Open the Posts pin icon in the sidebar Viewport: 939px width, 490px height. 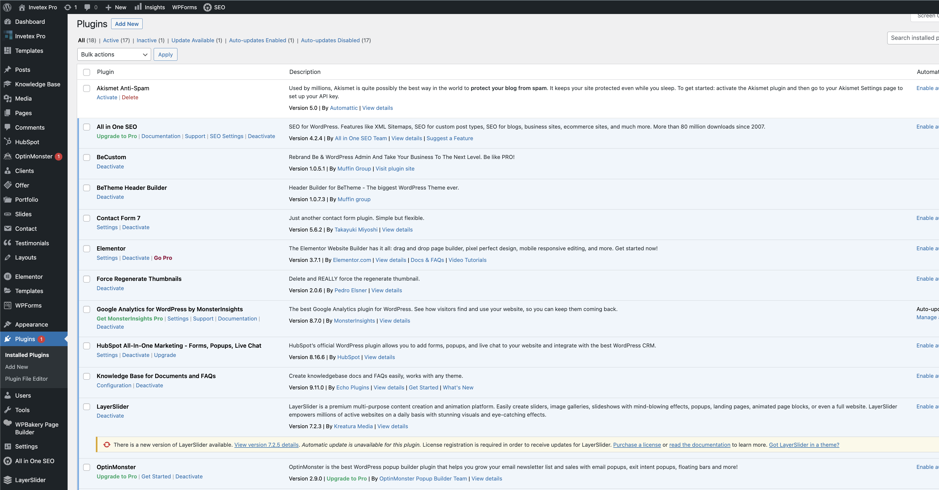pos(8,70)
